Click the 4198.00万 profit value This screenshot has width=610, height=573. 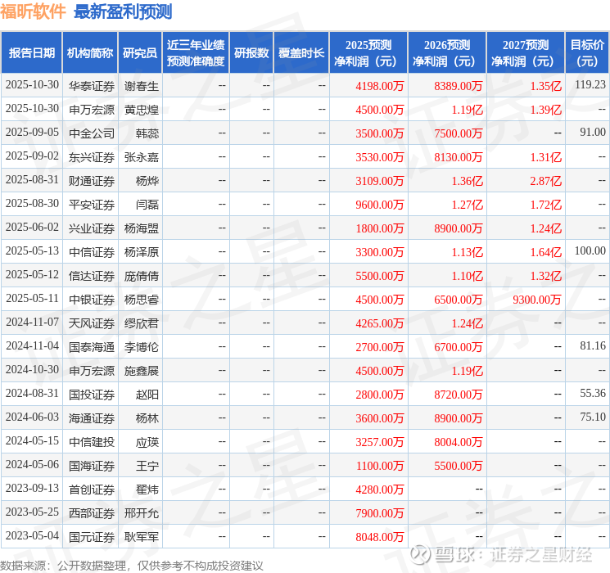tap(380, 86)
